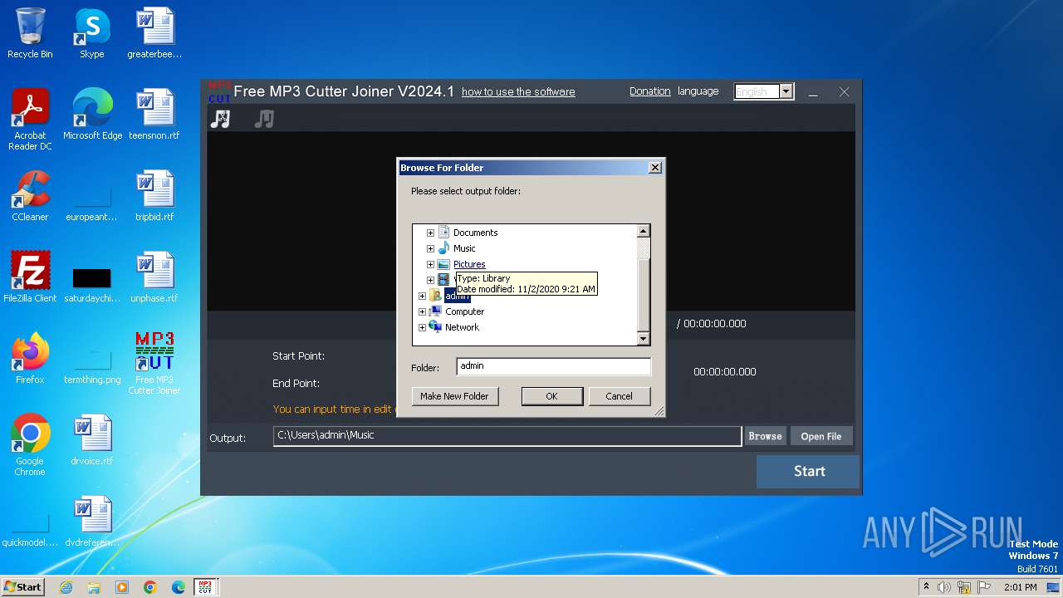
Task: Click the Pictures library icon
Action: click(443, 264)
